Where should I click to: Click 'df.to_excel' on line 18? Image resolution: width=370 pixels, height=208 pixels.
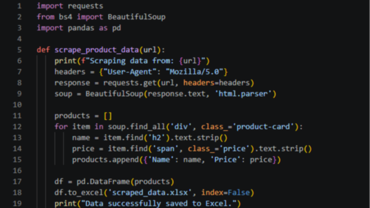pos(79,193)
